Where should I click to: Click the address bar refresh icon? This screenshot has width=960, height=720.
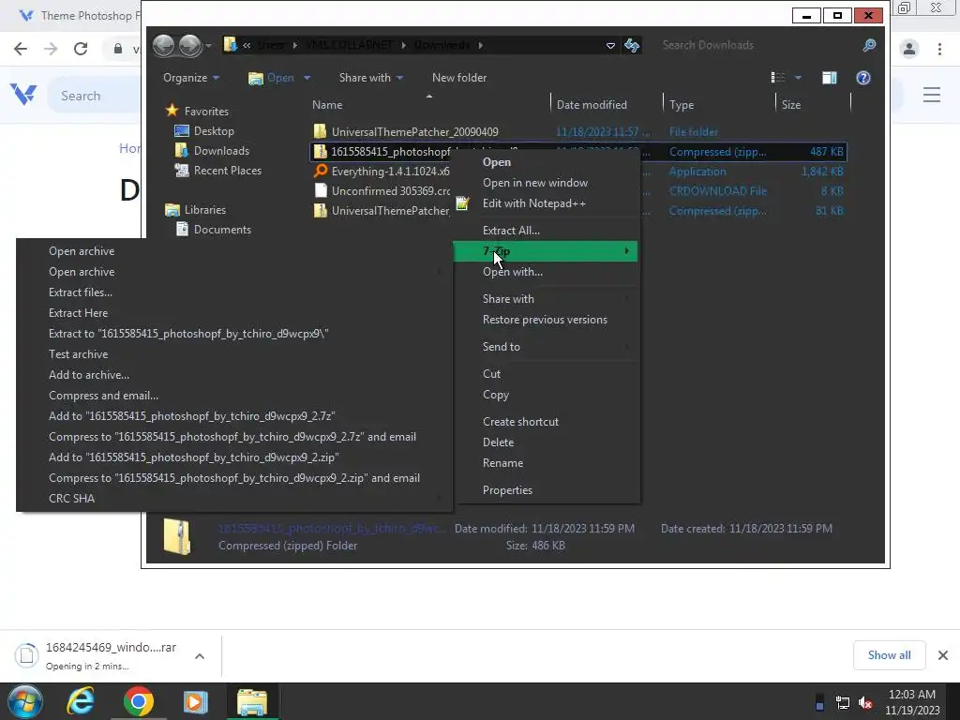coord(632,45)
